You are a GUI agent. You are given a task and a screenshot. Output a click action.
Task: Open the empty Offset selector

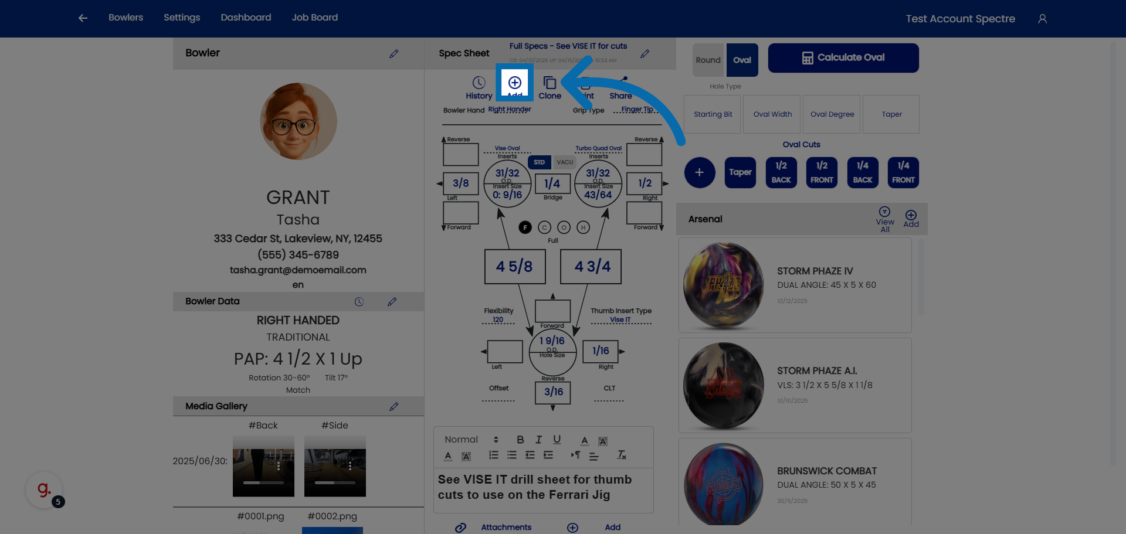tap(498, 397)
